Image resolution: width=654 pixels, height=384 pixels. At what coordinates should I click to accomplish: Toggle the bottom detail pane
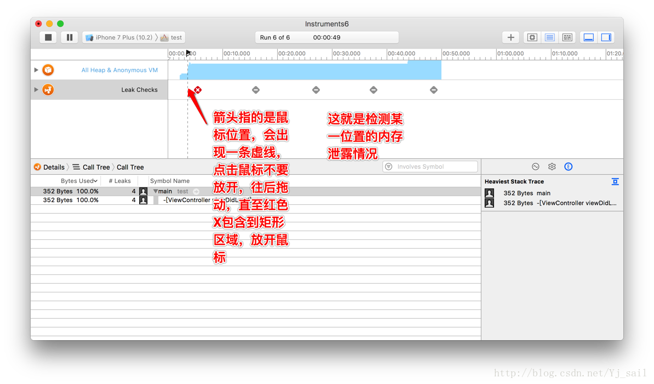(588, 38)
